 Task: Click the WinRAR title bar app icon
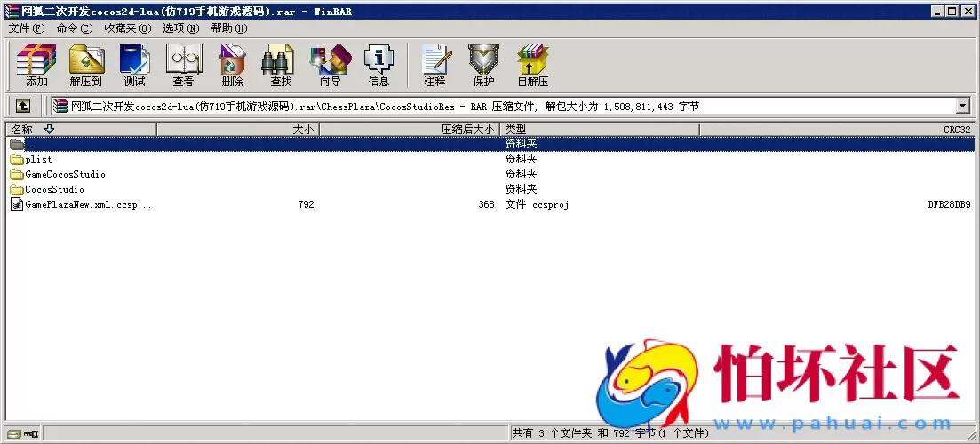click(x=12, y=11)
